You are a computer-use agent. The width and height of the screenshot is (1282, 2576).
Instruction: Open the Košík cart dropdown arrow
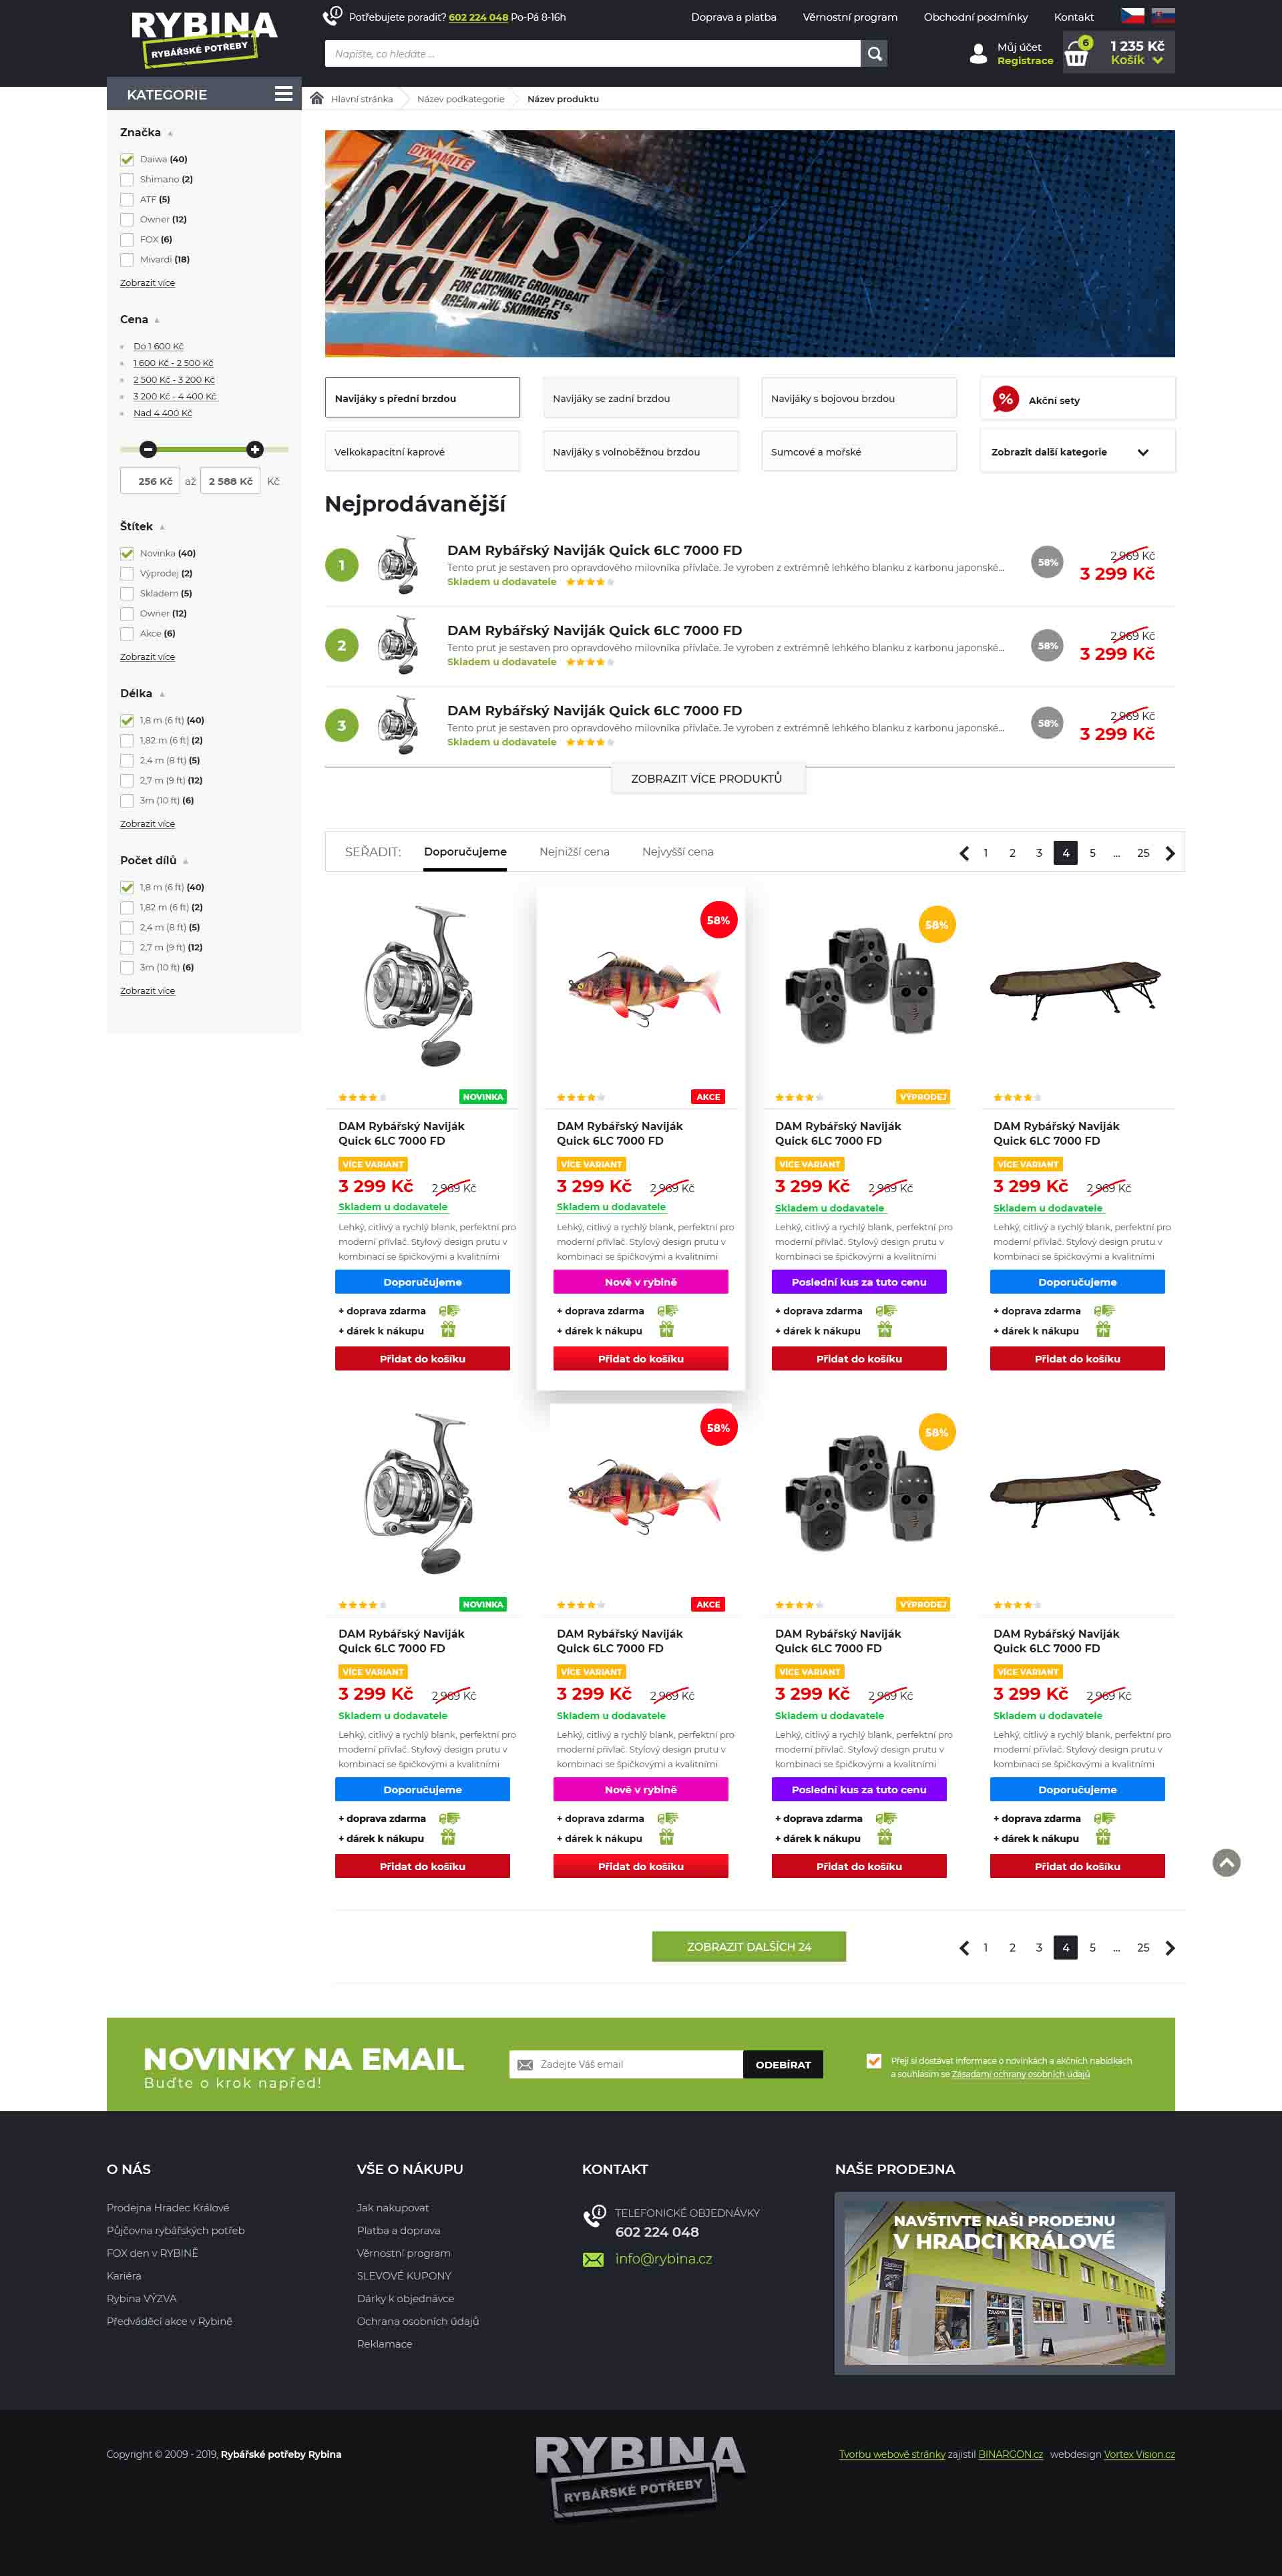click(1157, 60)
